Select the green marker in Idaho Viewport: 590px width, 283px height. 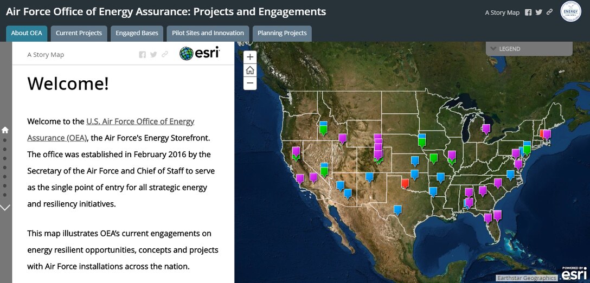click(323, 130)
